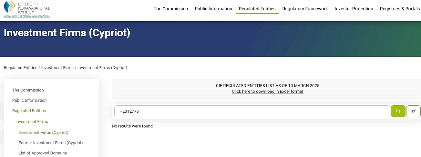Open Public Information top menu
The width and height of the screenshot is (421, 157).
213,9
